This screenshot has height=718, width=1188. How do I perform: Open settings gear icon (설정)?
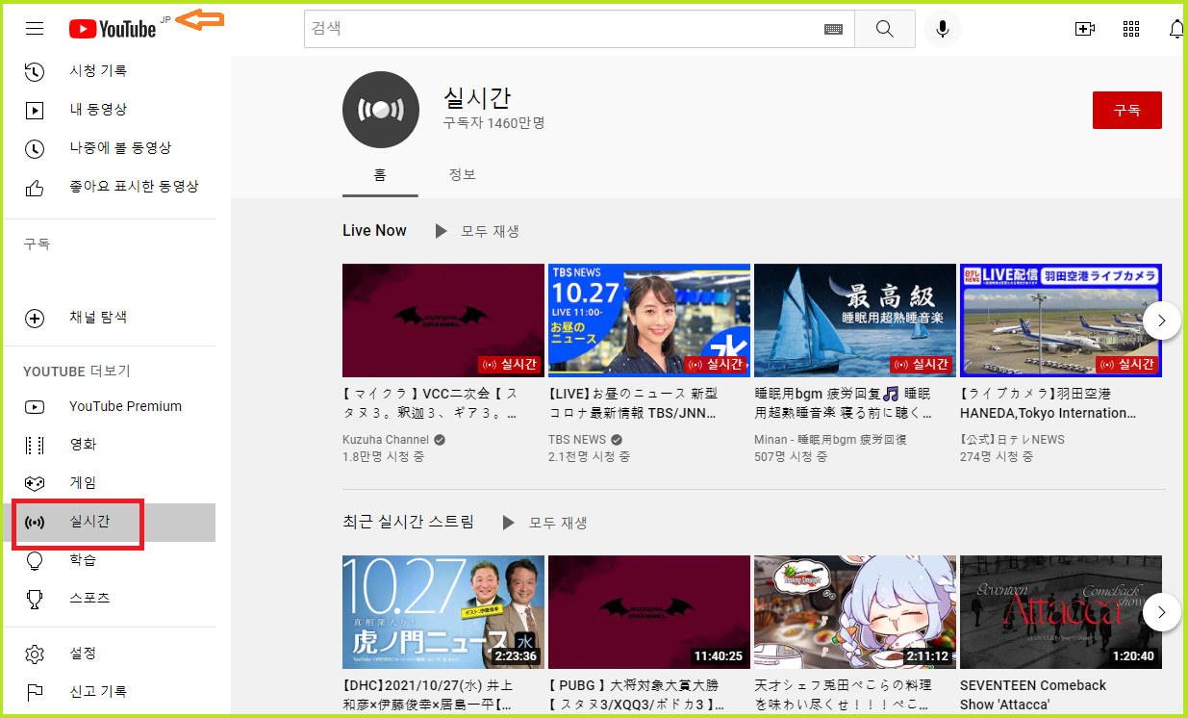[35, 654]
